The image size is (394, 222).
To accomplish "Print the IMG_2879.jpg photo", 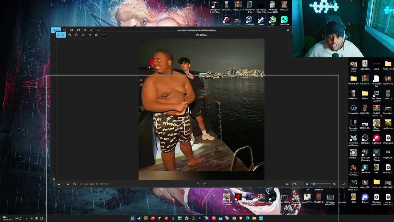I will 83,35.
